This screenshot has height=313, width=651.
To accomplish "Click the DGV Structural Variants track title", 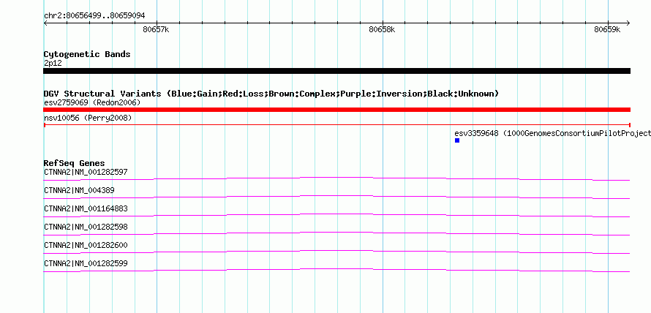I will 271,94.
